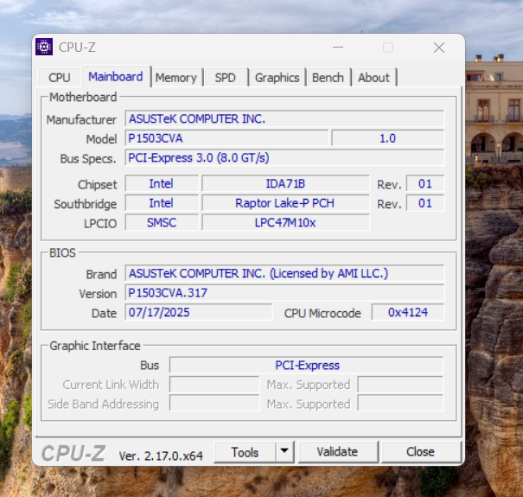The width and height of the screenshot is (523, 497).
Task: Open the Memory tab
Action: click(175, 78)
